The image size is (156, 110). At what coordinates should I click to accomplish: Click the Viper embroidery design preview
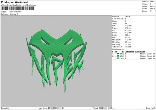point(56,61)
